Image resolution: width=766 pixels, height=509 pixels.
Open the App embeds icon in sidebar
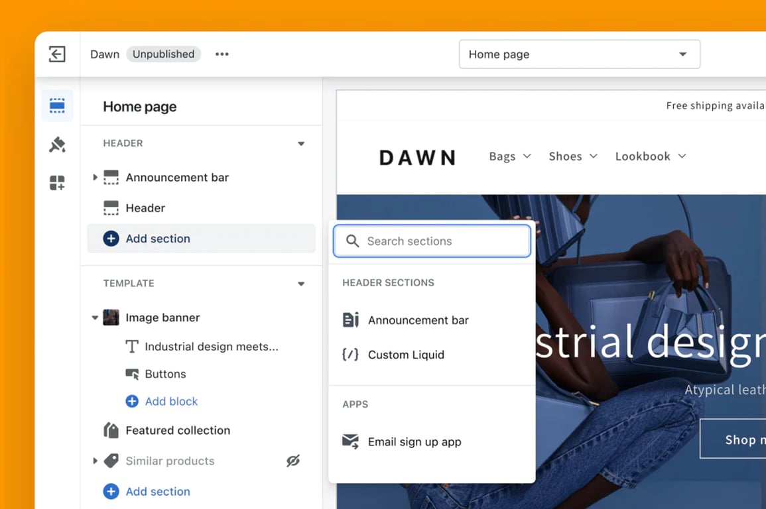57,183
